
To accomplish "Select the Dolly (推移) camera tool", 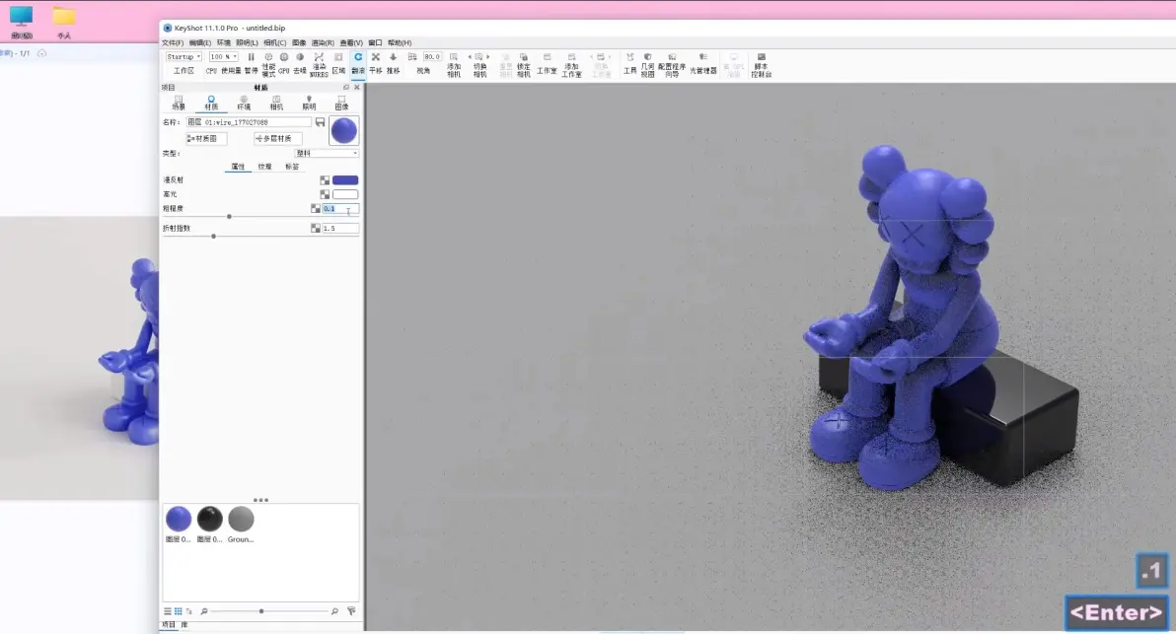I will pos(393,64).
